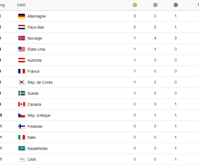Click the Kazakhstan flag icon

[x=22, y=148]
